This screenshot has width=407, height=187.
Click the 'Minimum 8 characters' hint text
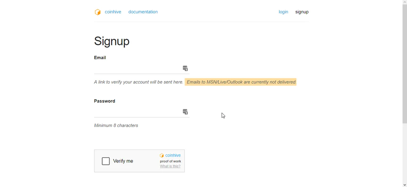[x=116, y=125]
